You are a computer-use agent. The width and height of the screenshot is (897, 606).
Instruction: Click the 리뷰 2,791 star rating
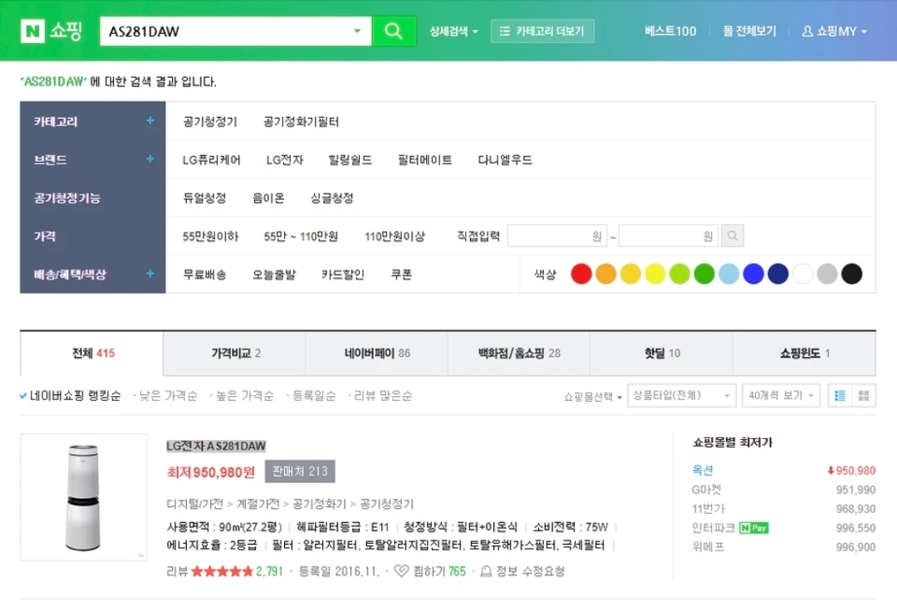tap(224, 571)
